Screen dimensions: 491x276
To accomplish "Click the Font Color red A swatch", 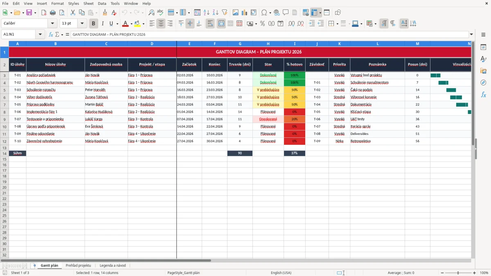I will click(x=126, y=24).
